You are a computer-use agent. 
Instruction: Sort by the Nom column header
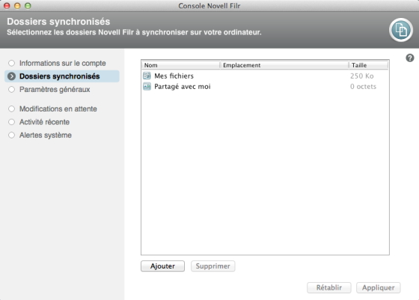(x=180, y=65)
